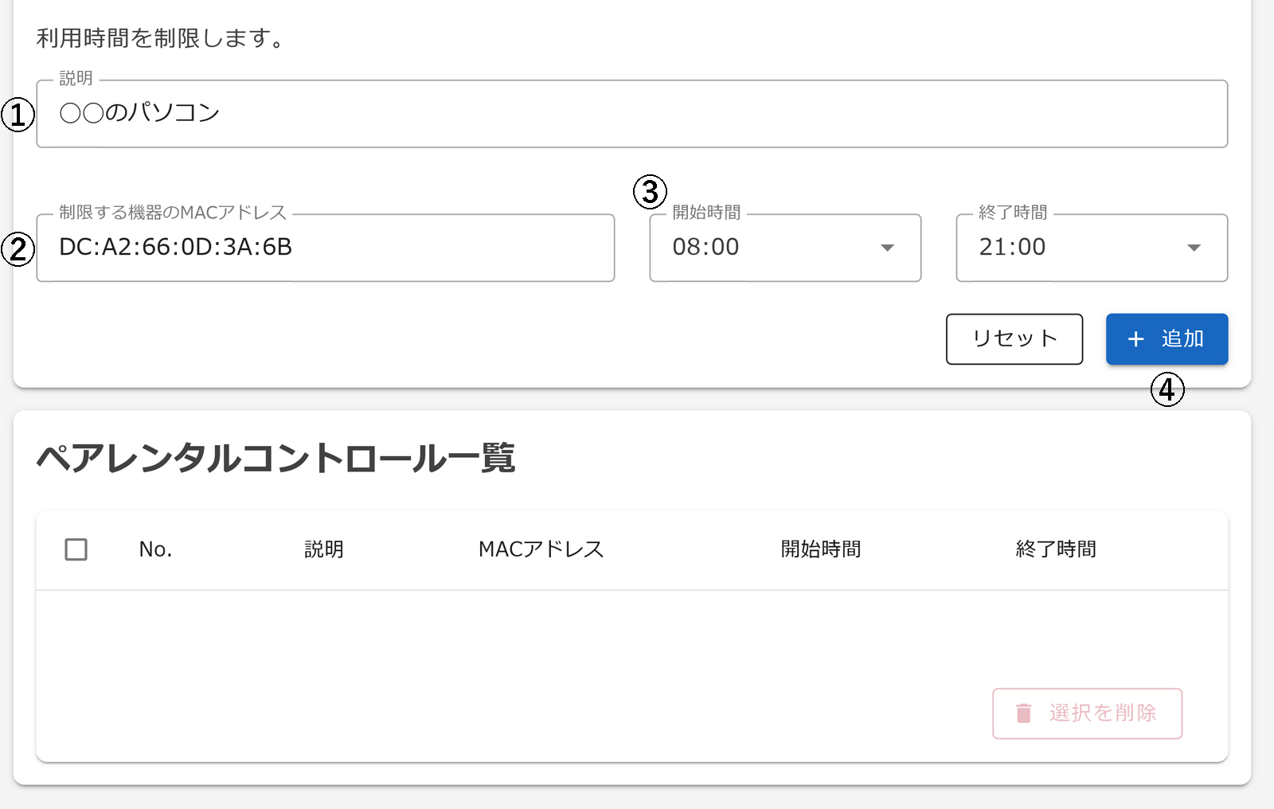Click the circled number ① marker
Viewport: 1274px width, 809px height.
18,115
